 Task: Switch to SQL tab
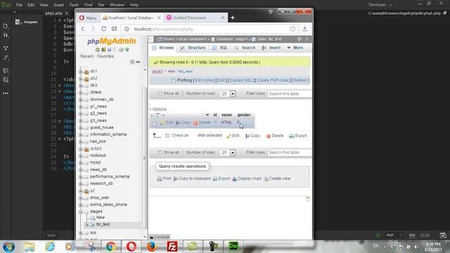[x=219, y=48]
